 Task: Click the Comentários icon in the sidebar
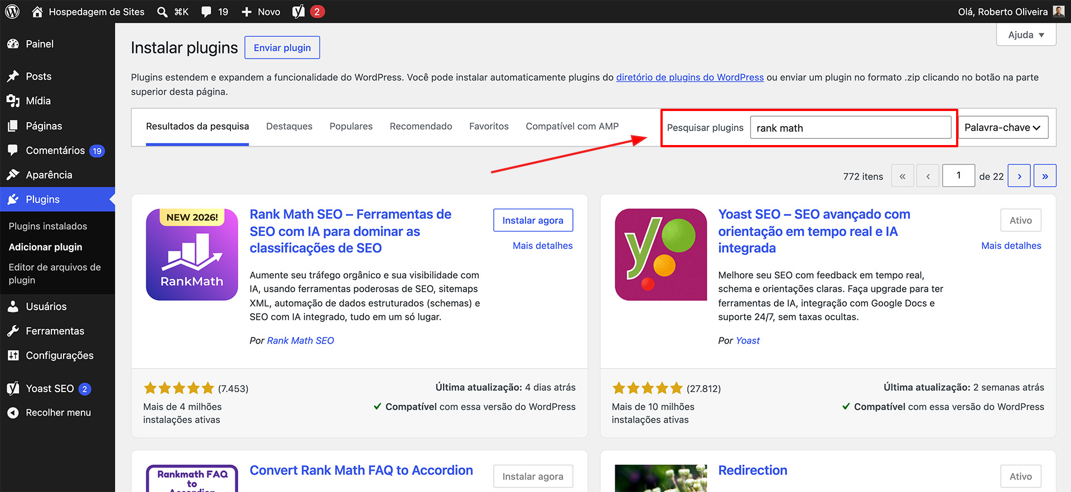coord(13,150)
